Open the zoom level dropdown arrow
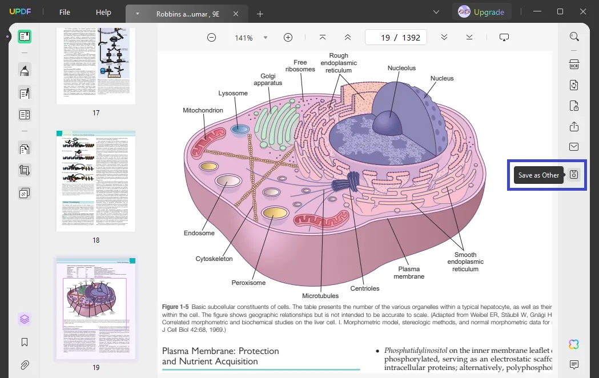 (x=266, y=38)
